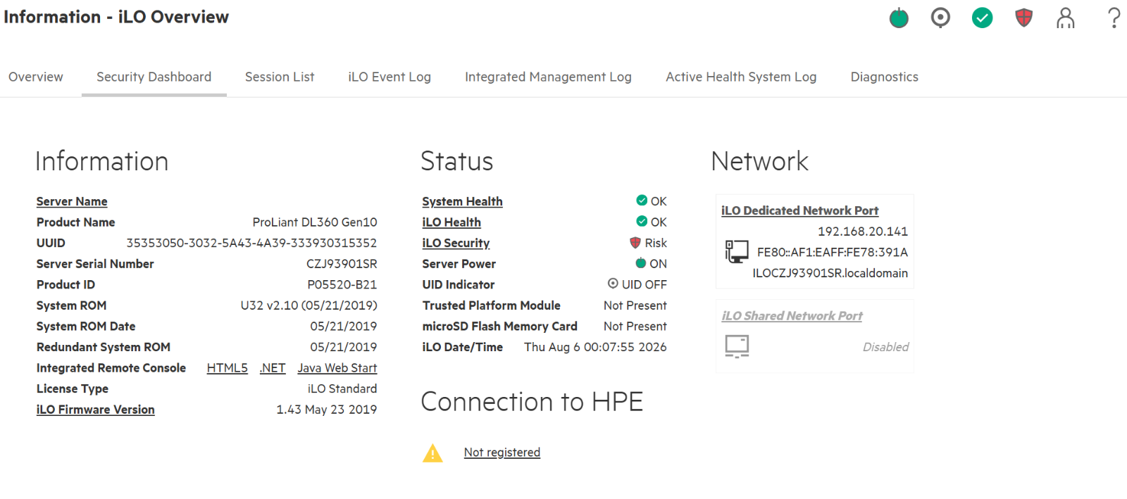Click the green ON dot beside Server Power
Viewport: 1127px width, 499px height.
[641, 263]
